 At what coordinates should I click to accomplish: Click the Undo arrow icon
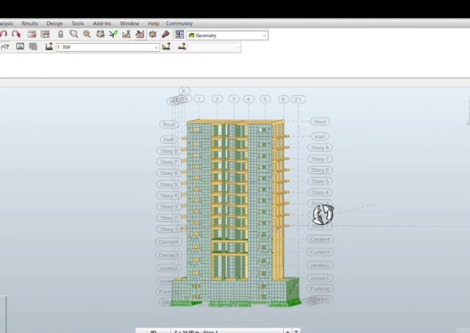(3, 34)
